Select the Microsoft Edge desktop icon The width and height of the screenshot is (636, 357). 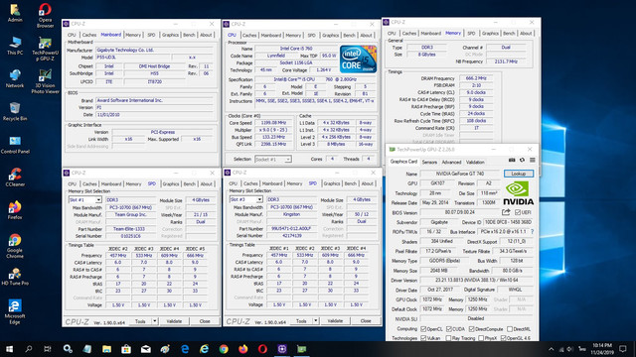coord(15,311)
